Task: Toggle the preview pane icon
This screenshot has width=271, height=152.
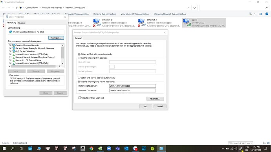Action: [x=260, y=14]
